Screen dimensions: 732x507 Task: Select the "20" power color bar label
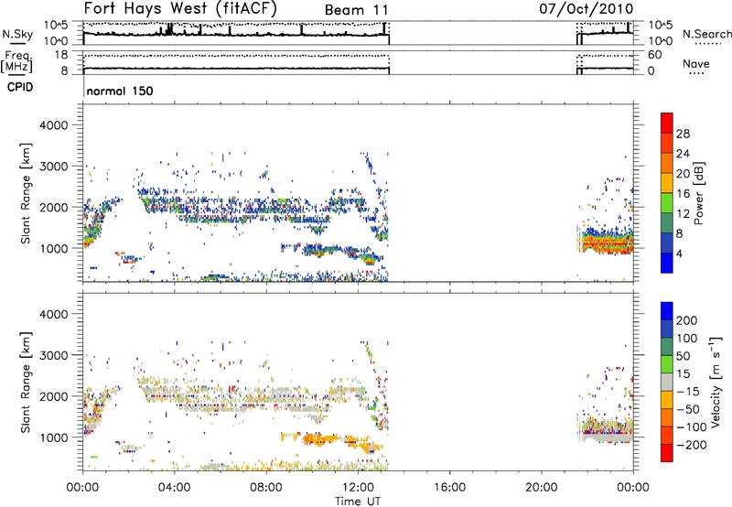pos(683,174)
